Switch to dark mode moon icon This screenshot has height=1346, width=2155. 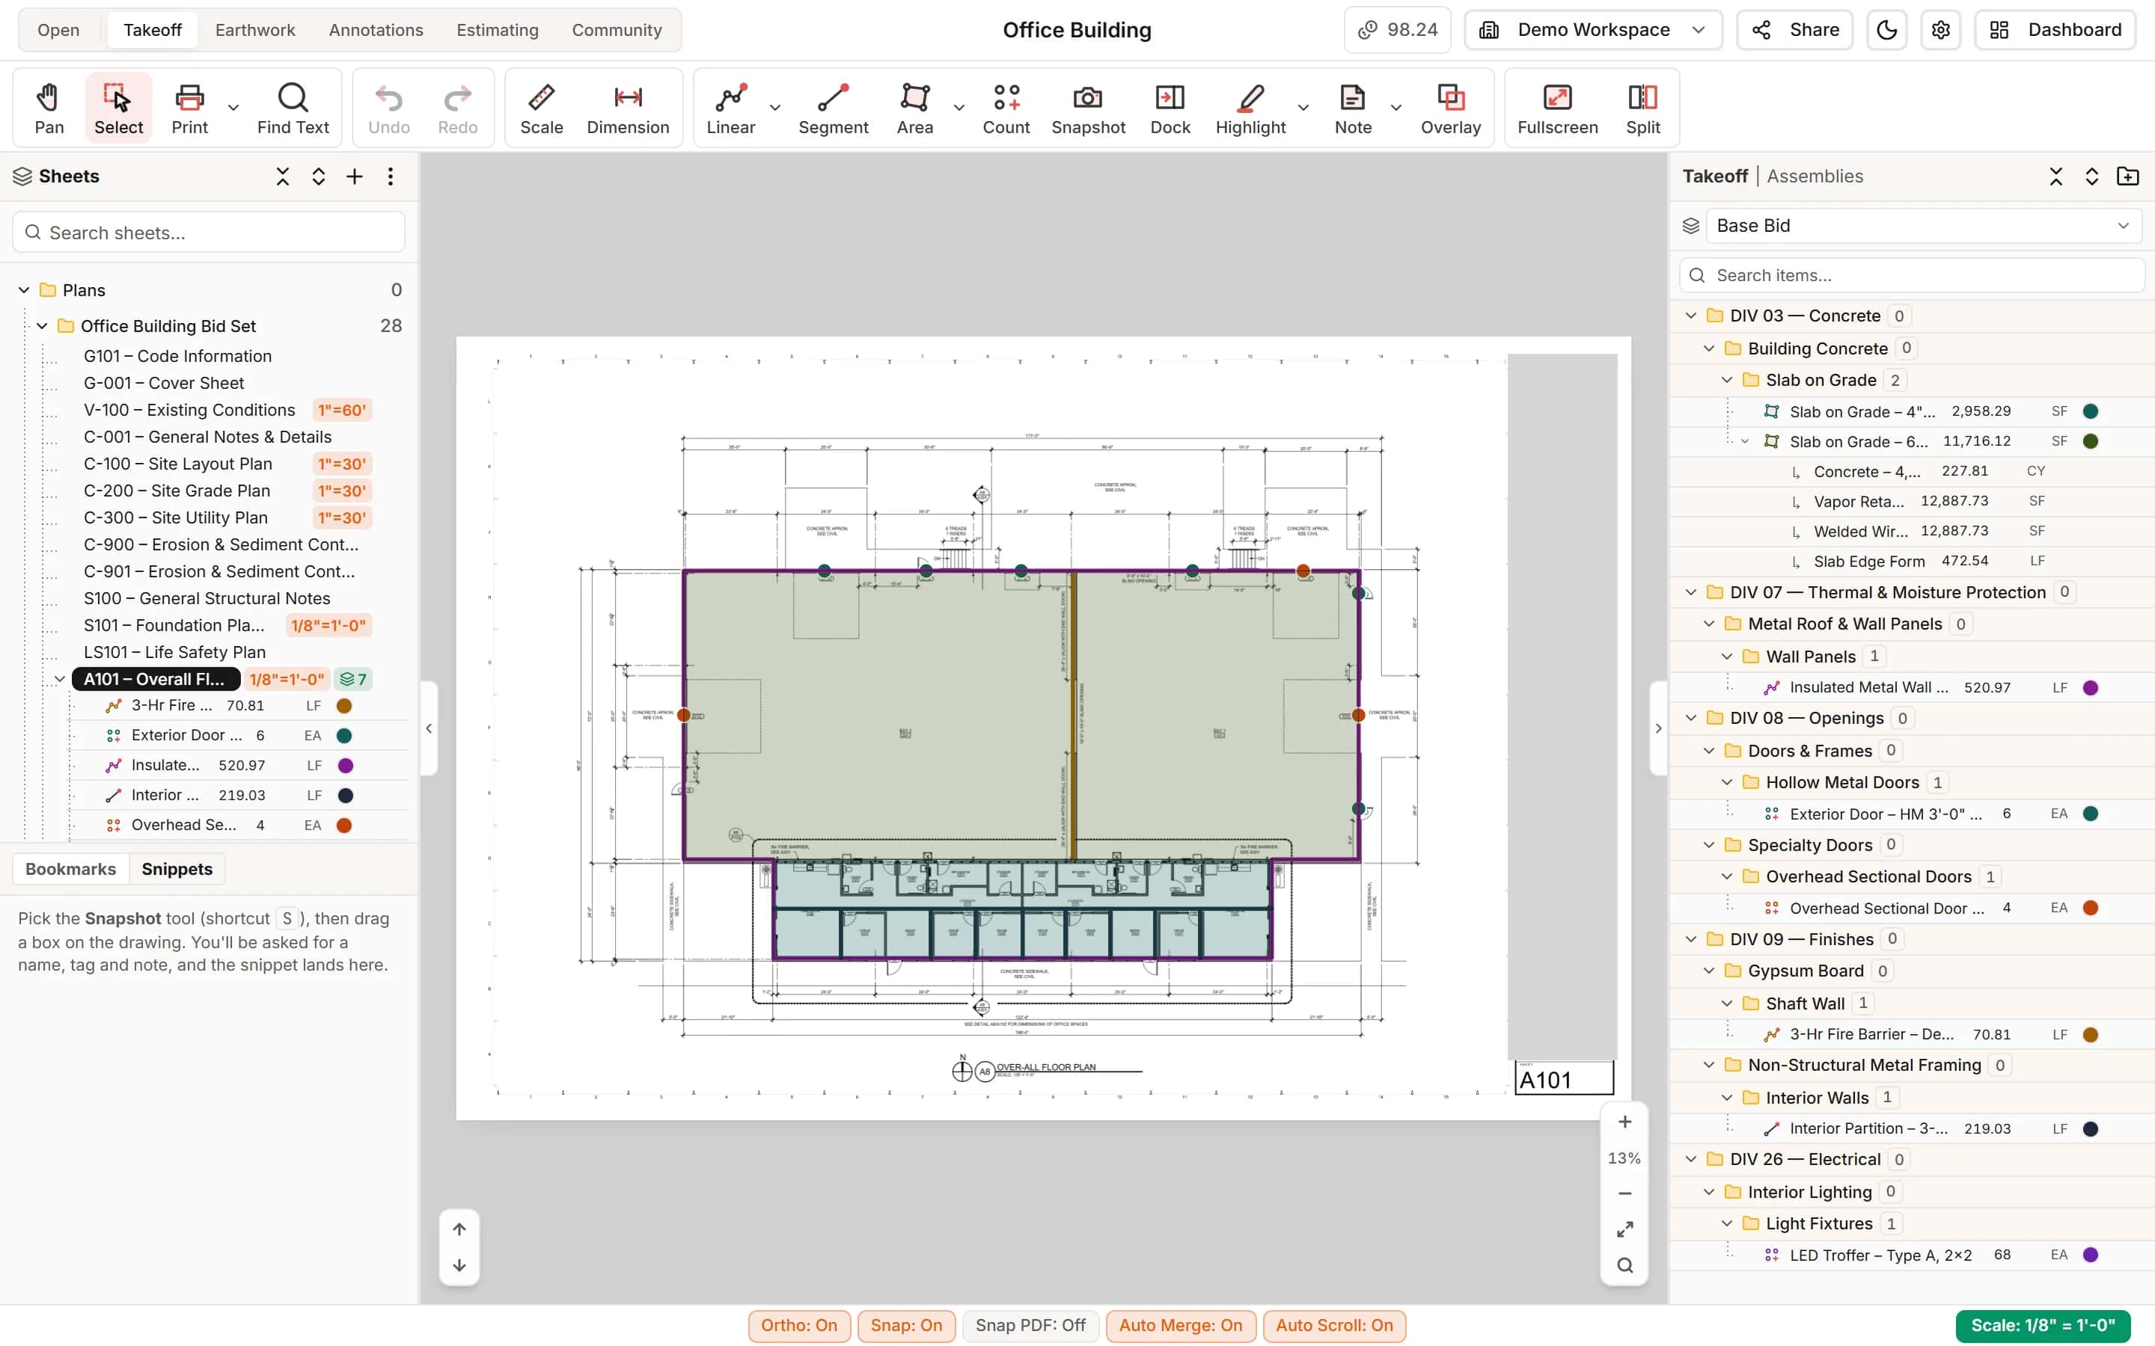1886,30
